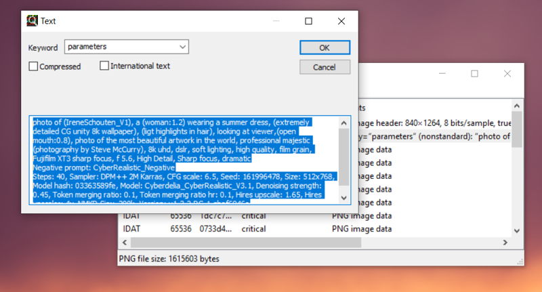
Task: Maximize the background chunk list window
Action: click(475, 74)
